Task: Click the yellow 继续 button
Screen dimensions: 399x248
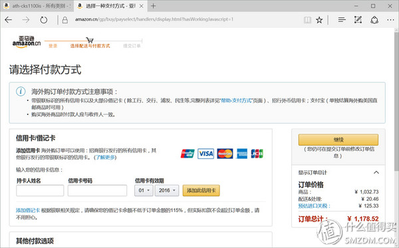Action: point(338,140)
